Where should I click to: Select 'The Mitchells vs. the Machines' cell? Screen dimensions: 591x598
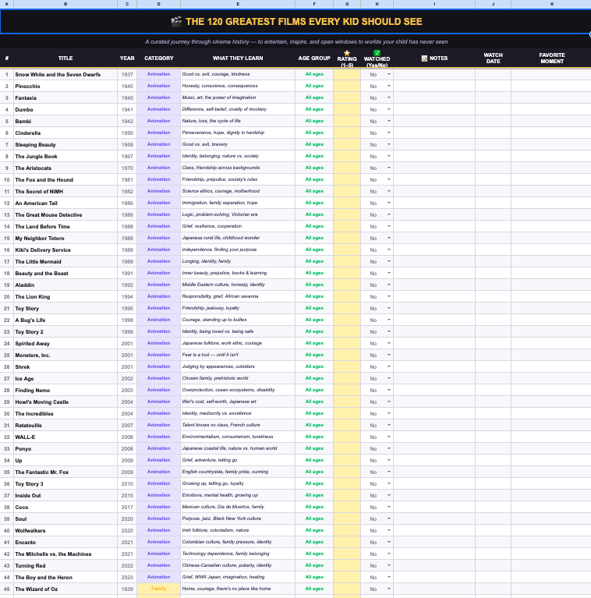tap(65, 554)
